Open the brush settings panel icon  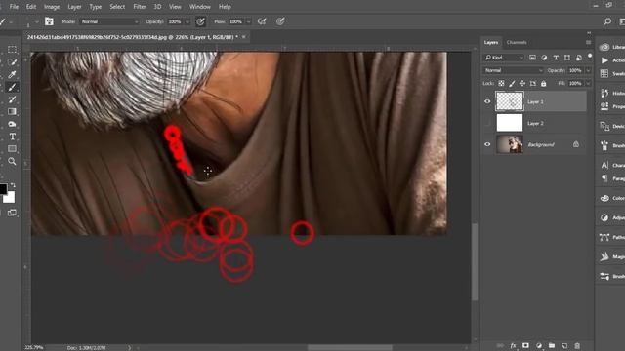click(x=49, y=21)
